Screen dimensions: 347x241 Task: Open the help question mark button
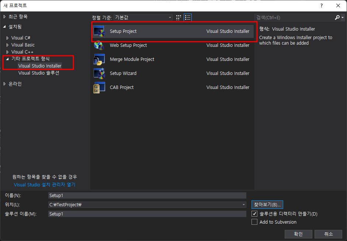pyautogui.click(x=321, y=6)
